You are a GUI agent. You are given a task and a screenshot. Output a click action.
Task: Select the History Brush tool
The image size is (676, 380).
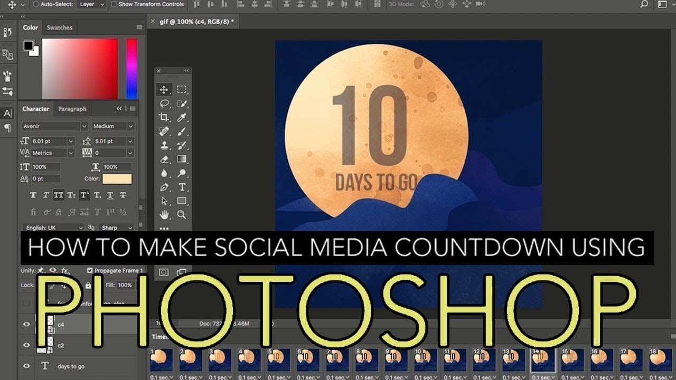tap(182, 145)
